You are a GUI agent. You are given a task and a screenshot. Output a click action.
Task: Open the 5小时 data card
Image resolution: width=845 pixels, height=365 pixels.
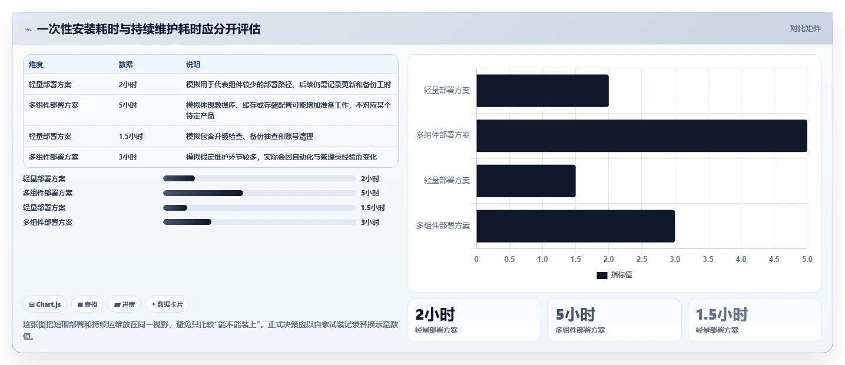(x=614, y=320)
